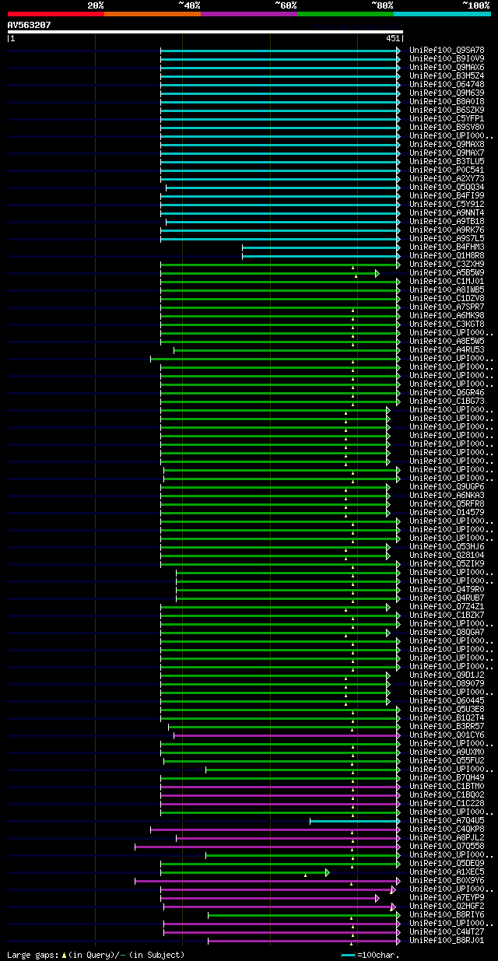Select the UniRef100_O64748 label
This screenshot has height=961, width=498.
[x=447, y=85]
